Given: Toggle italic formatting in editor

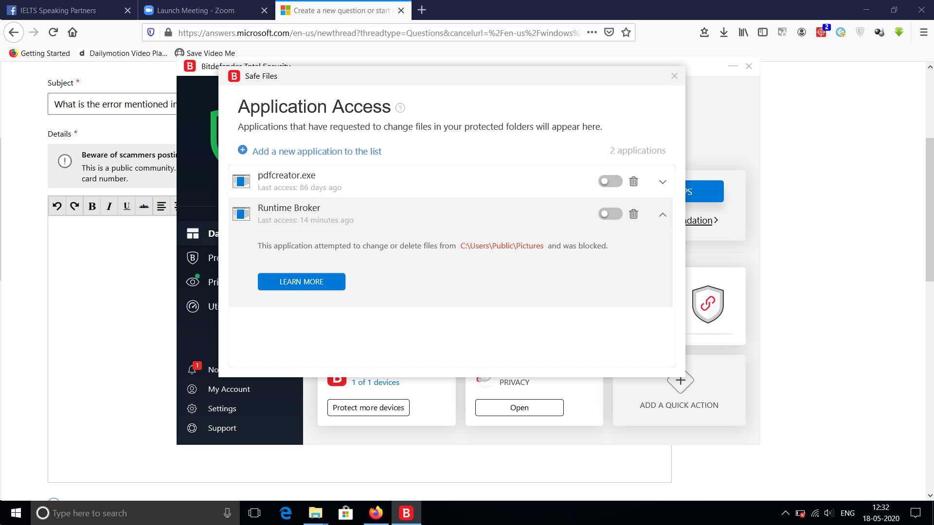Looking at the screenshot, I should coord(109,206).
